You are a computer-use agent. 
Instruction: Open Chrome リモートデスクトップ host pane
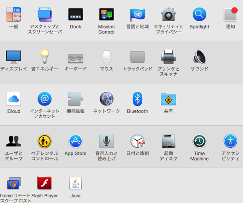point(14,183)
